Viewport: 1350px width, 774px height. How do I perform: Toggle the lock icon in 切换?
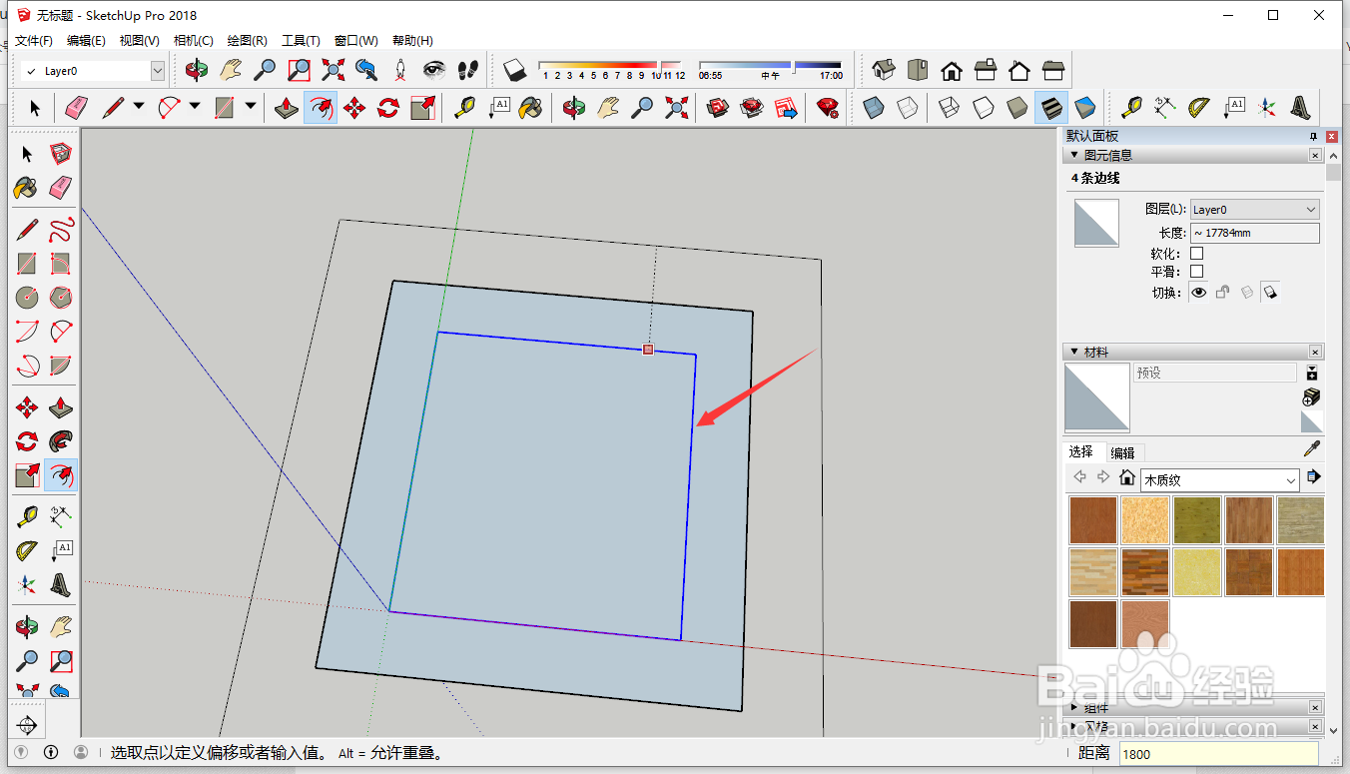[1222, 293]
